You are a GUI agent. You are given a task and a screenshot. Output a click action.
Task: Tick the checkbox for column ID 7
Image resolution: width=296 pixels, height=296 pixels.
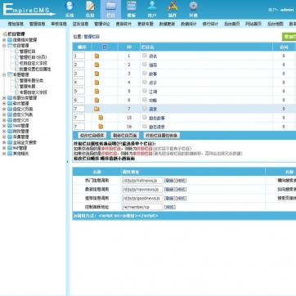[x=145, y=108]
